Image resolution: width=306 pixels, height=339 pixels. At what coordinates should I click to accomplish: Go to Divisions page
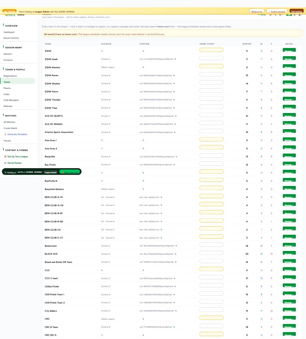pyautogui.click(x=8, y=60)
